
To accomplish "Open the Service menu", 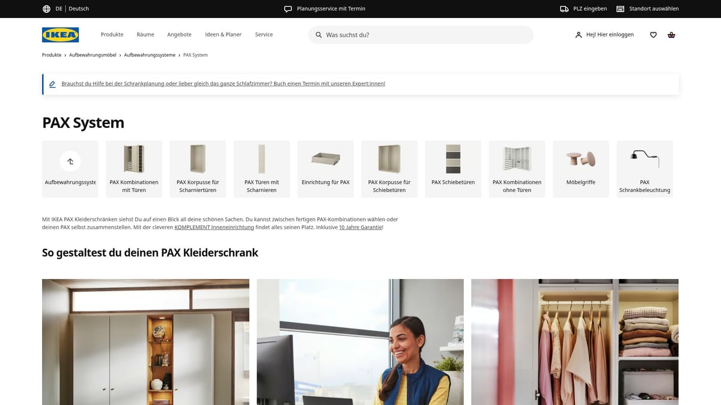I will pos(264,34).
